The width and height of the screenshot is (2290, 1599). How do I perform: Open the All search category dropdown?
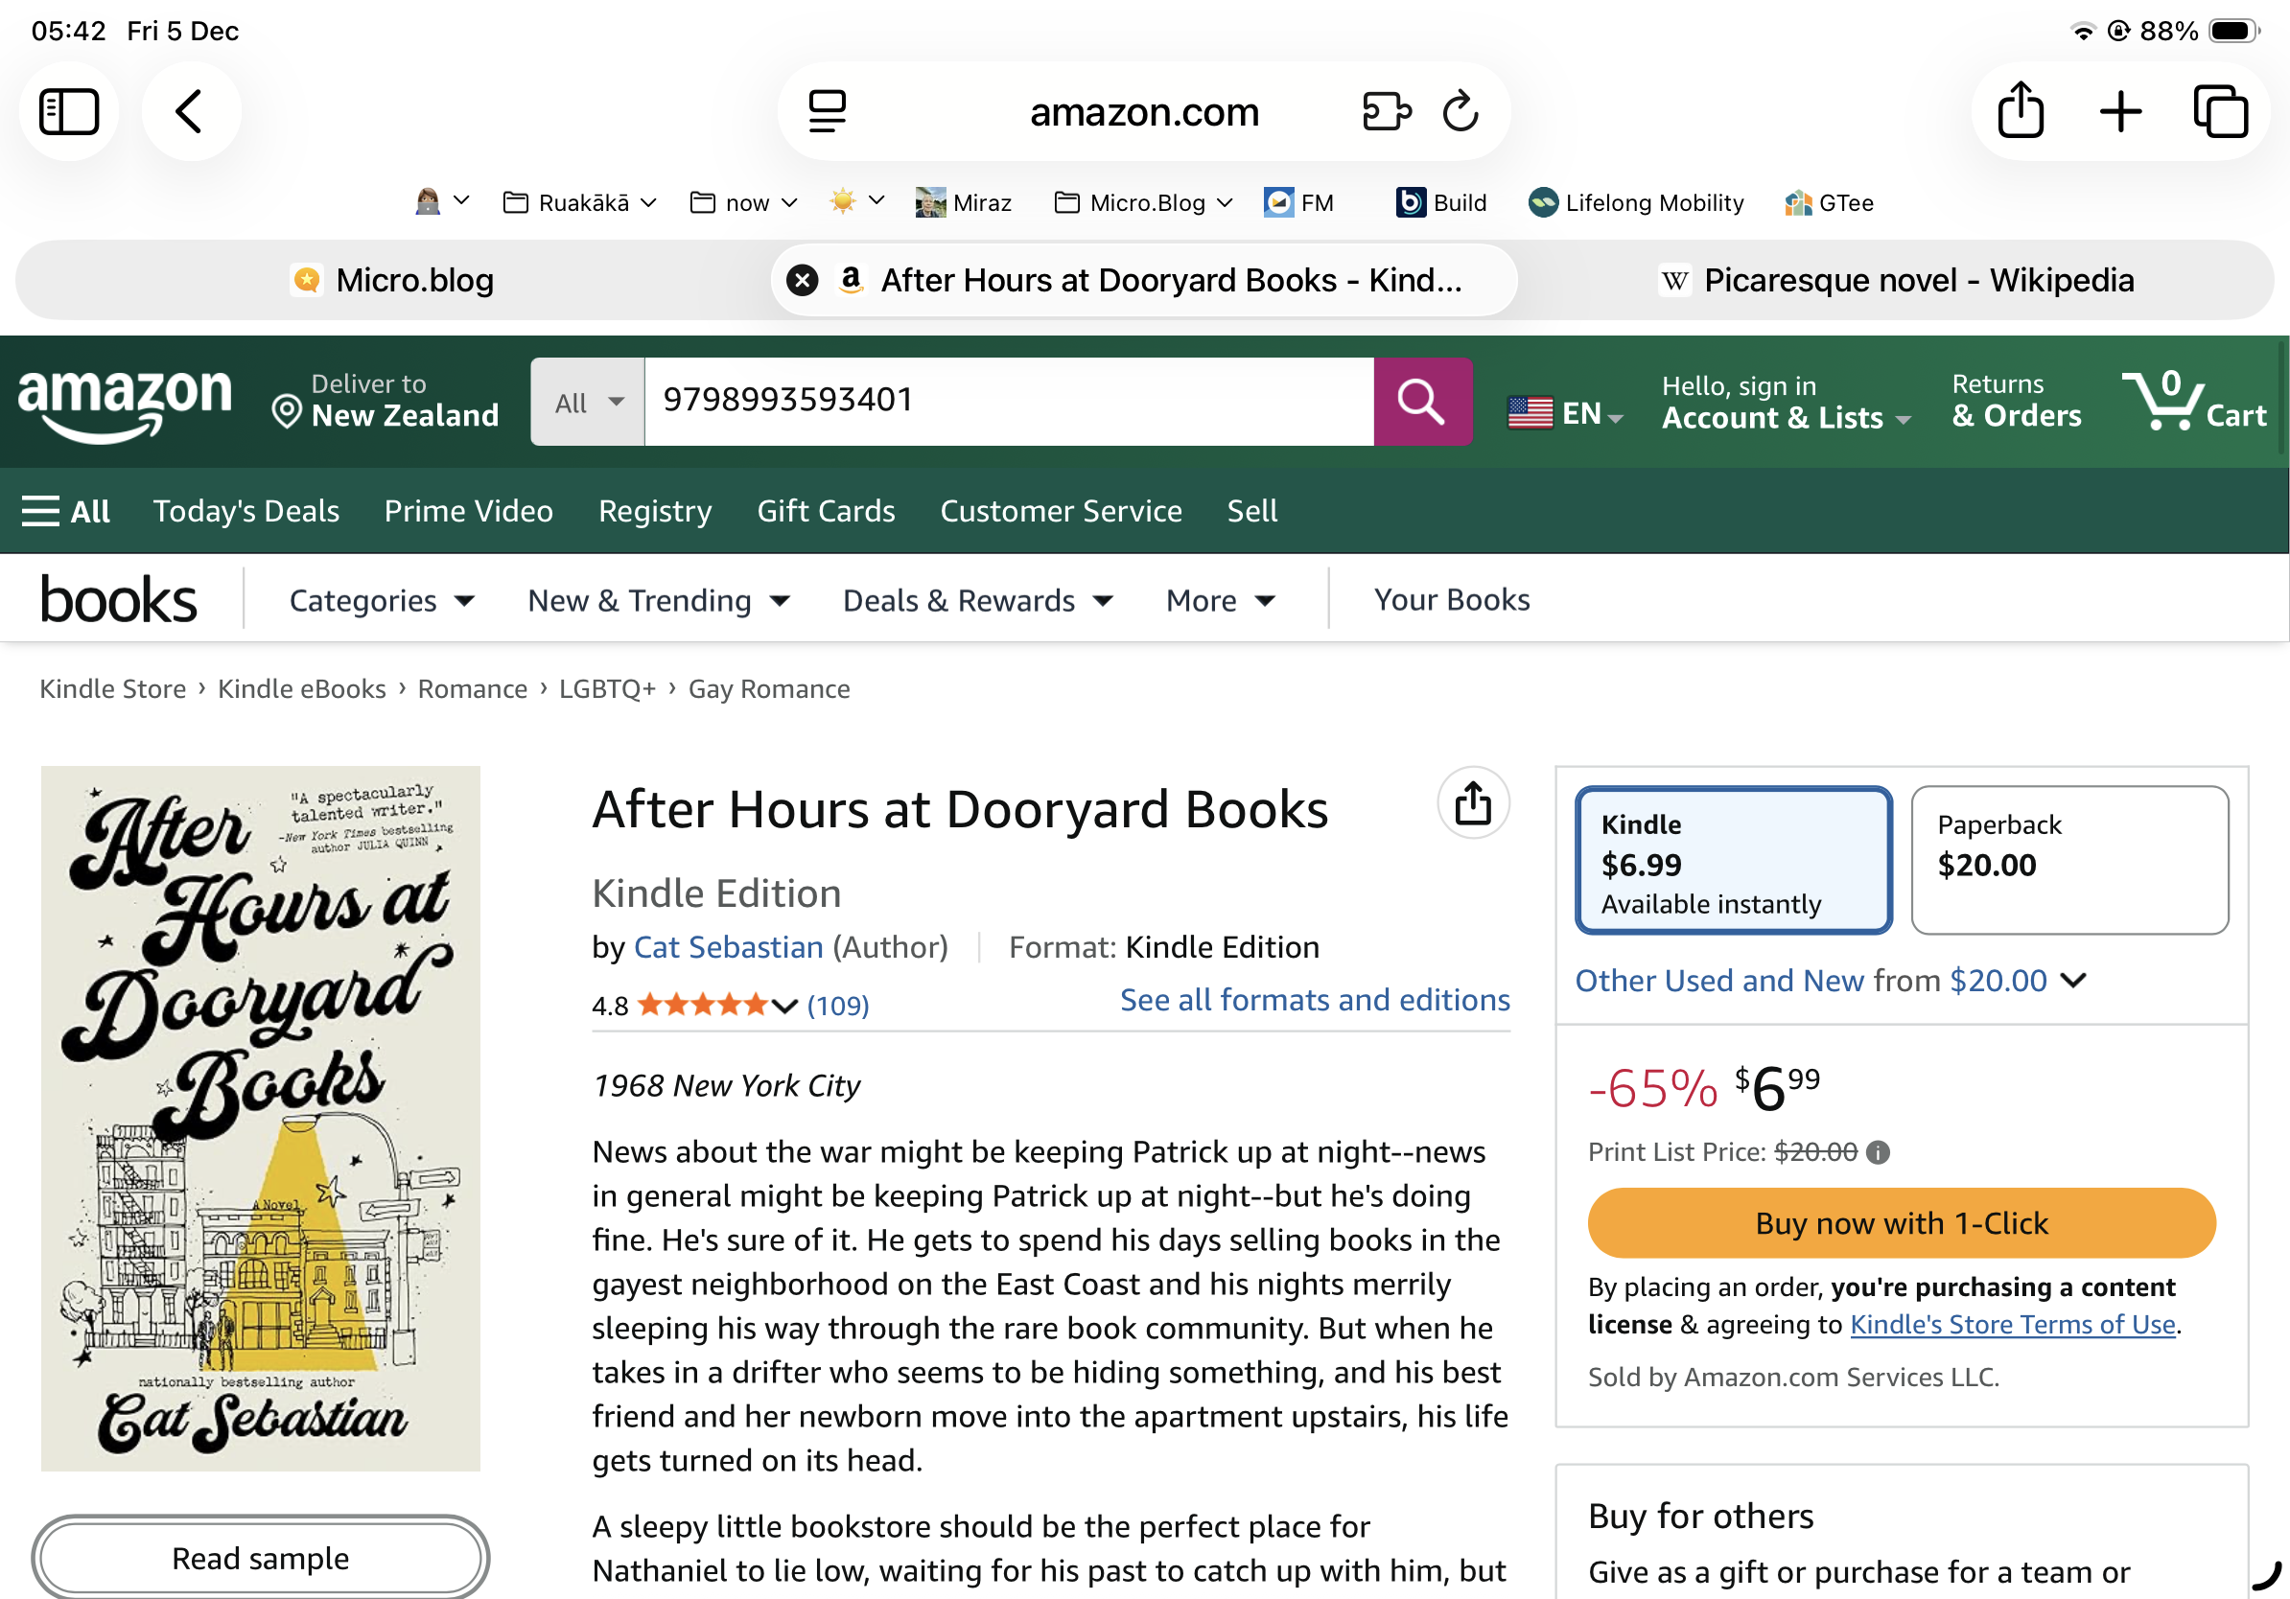click(587, 402)
